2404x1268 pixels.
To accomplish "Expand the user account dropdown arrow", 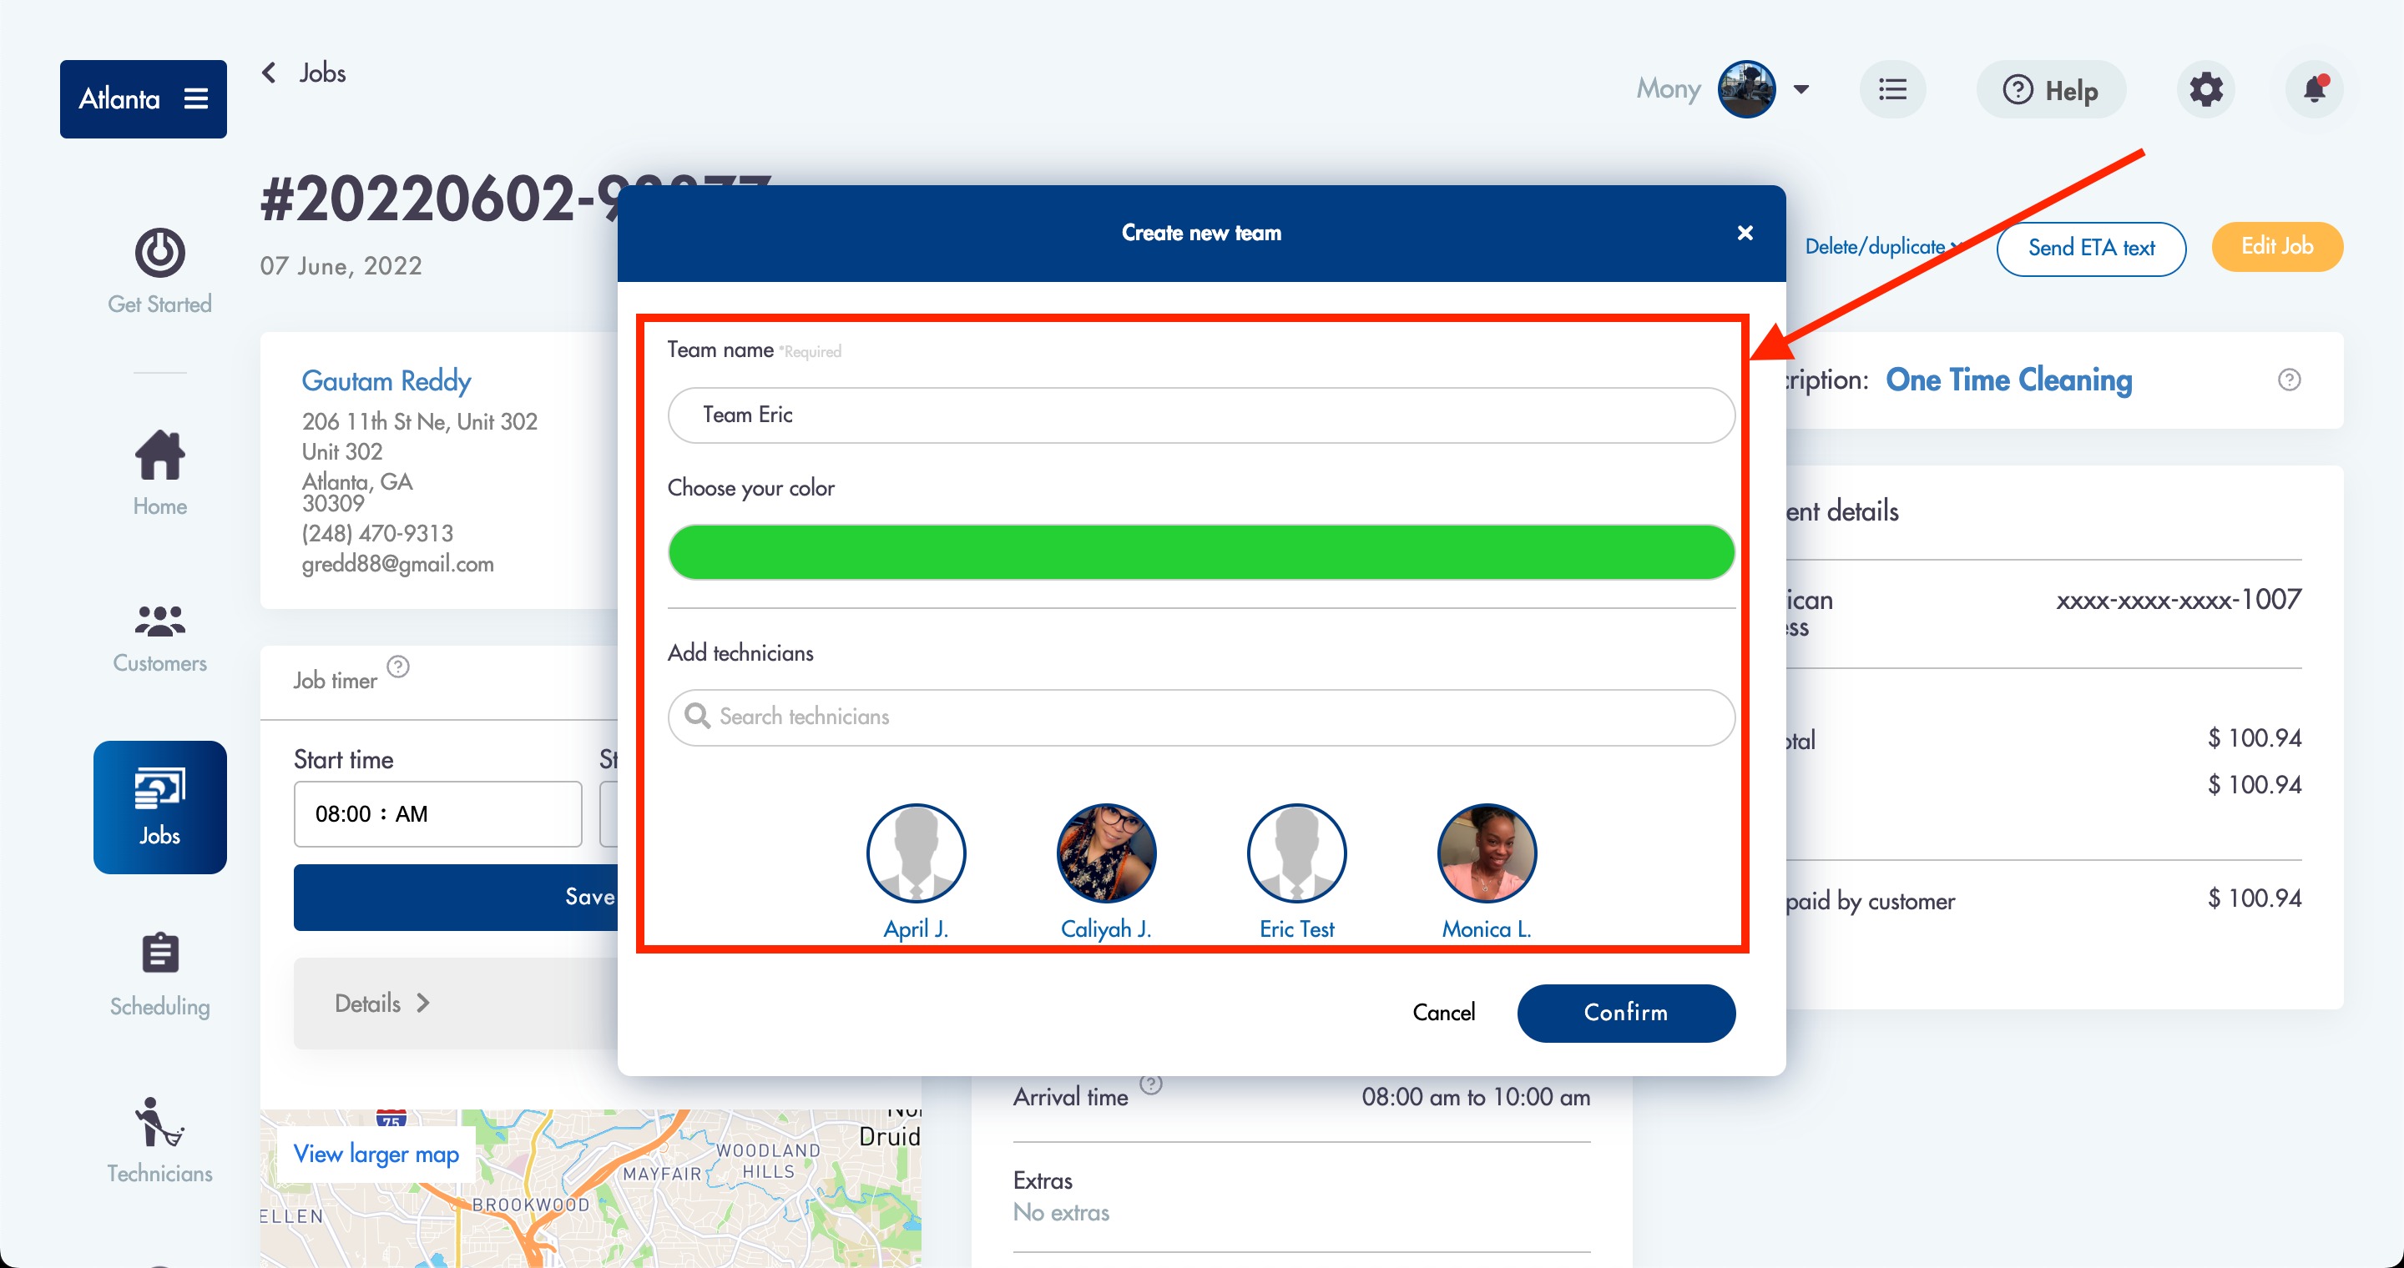I will 1801,89.
